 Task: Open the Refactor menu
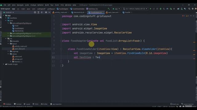tap(40, 5)
